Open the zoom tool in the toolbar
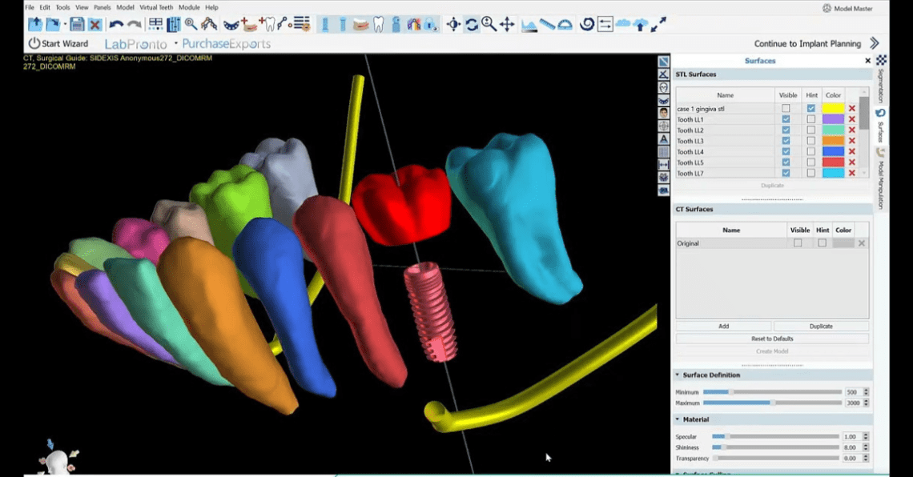The height and width of the screenshot is (477, 913). click(489, 25)
